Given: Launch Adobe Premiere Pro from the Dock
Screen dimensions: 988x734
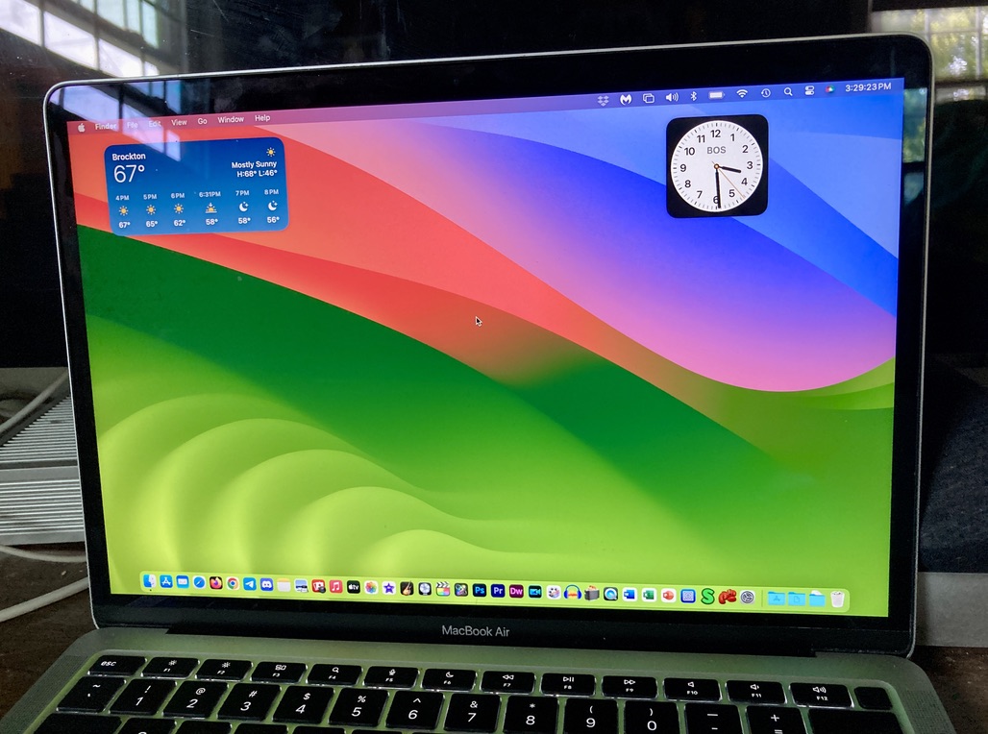Looking at the screenshot, I should point(498,591).
